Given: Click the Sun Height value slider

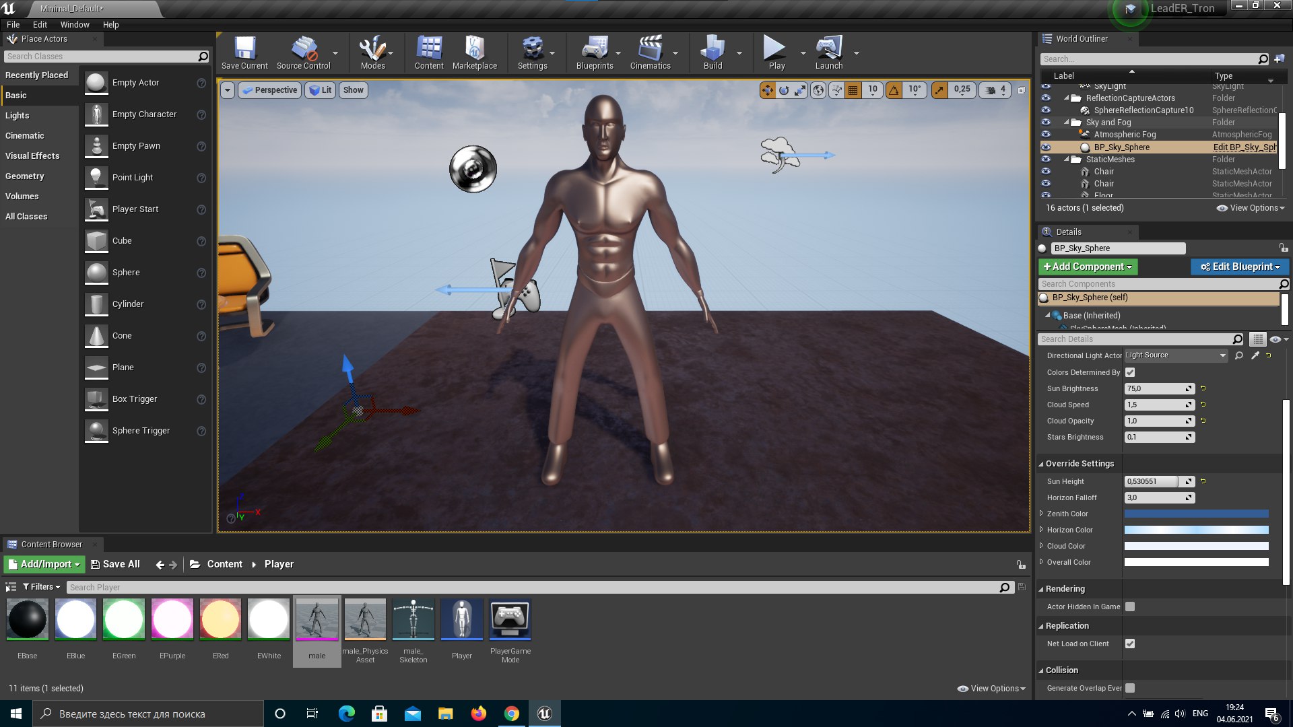Looking at the screenshot, I should tap(1158, 481).
